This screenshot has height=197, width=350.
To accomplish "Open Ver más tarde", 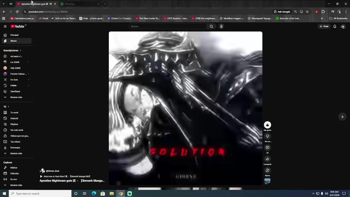I will [x=17, y=130].
